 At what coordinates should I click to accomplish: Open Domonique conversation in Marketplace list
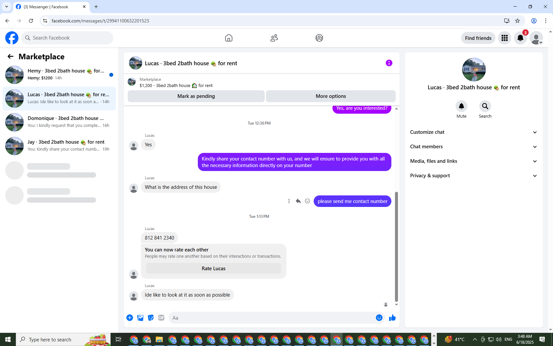[x=59, y=122]
